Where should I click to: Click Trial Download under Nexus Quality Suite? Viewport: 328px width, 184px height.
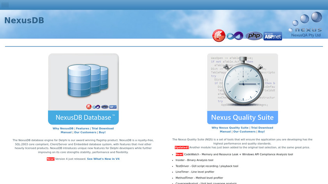point(262,128)
